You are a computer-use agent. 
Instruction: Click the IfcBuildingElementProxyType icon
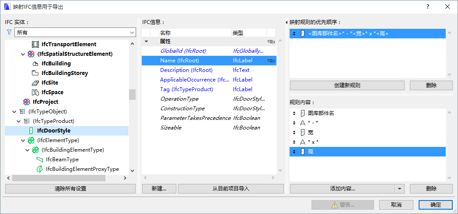(x=39, y=169)
